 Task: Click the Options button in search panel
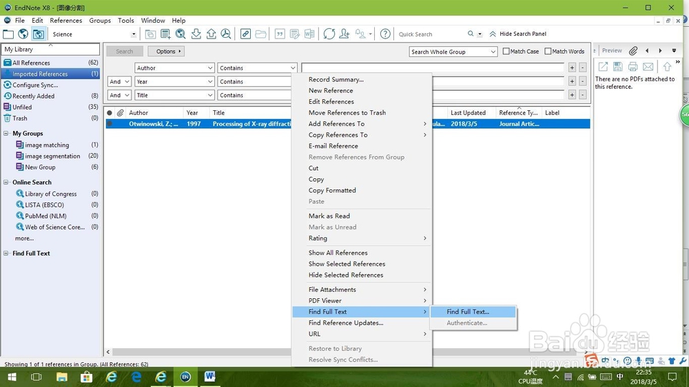click(x=166, y=52)
